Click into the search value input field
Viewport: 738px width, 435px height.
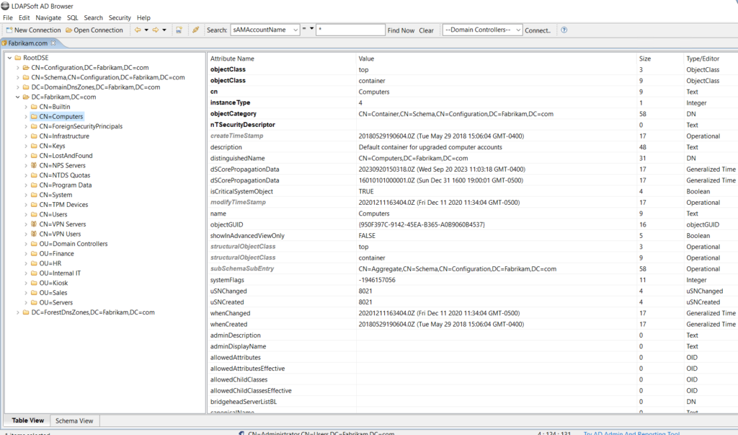click(x=350, y=30)
